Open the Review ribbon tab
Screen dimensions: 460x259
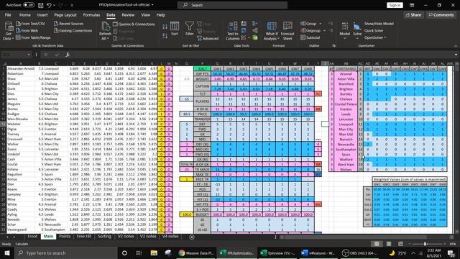click(x=128, y=14)
